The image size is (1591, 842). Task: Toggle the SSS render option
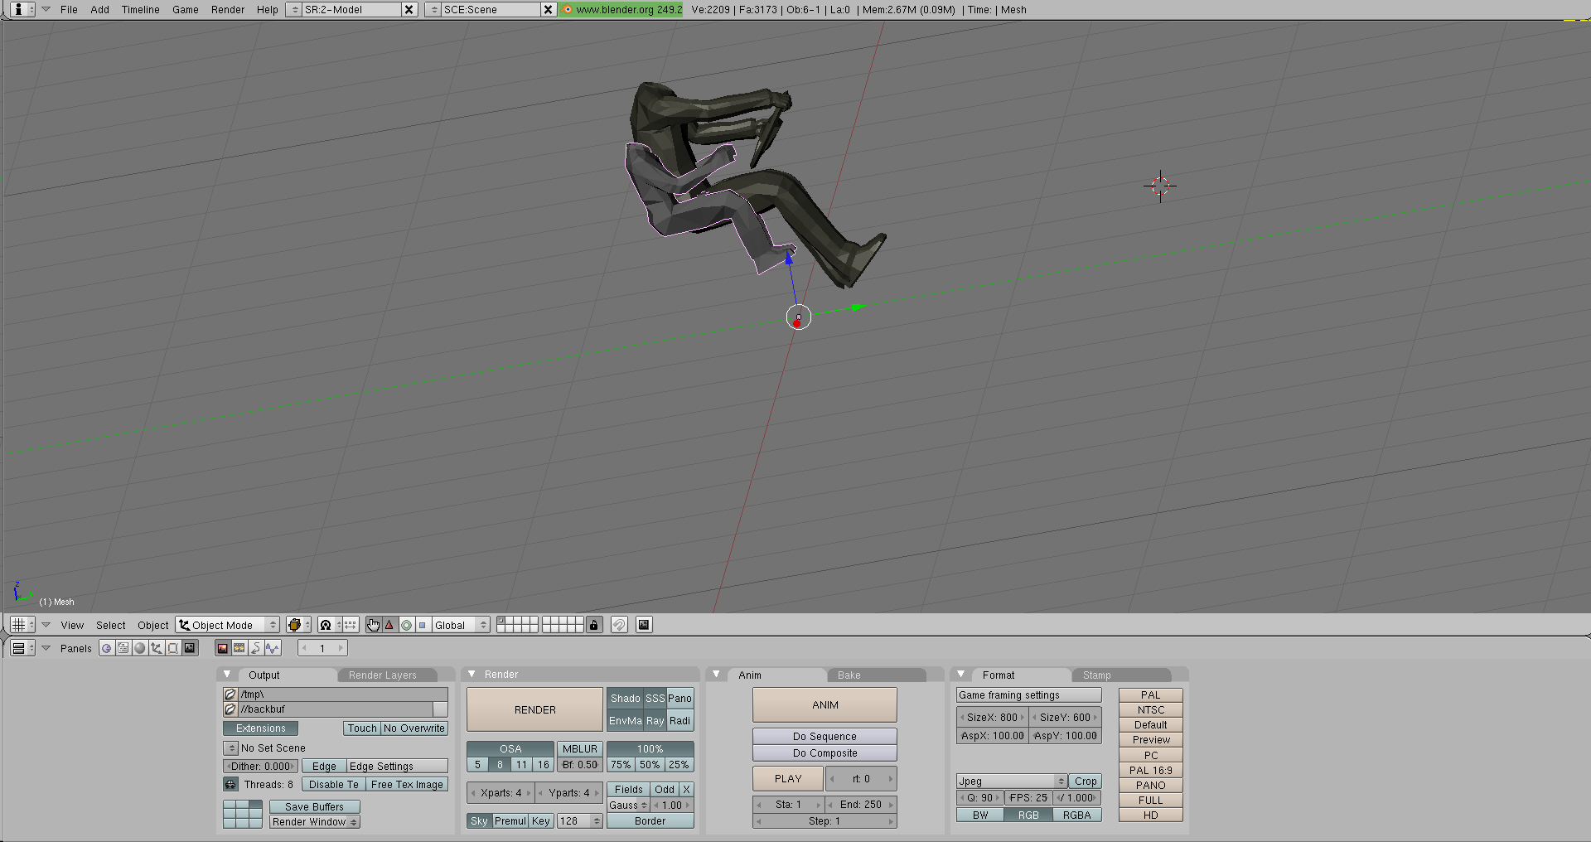click(655, 699)
